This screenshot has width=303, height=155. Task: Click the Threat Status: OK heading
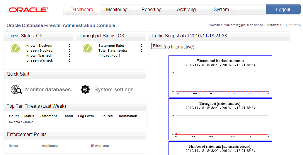[x=25, y=36]
